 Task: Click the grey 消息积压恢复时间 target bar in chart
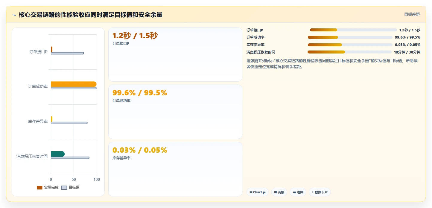pyautogui.click(x=70, y=158)
